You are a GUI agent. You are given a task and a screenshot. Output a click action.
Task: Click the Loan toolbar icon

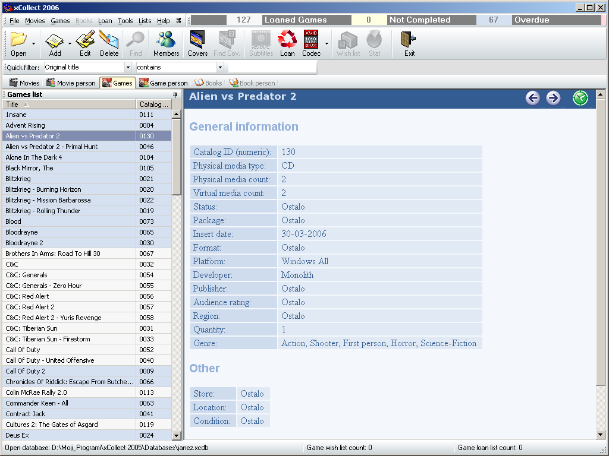[x=287, y=43]
